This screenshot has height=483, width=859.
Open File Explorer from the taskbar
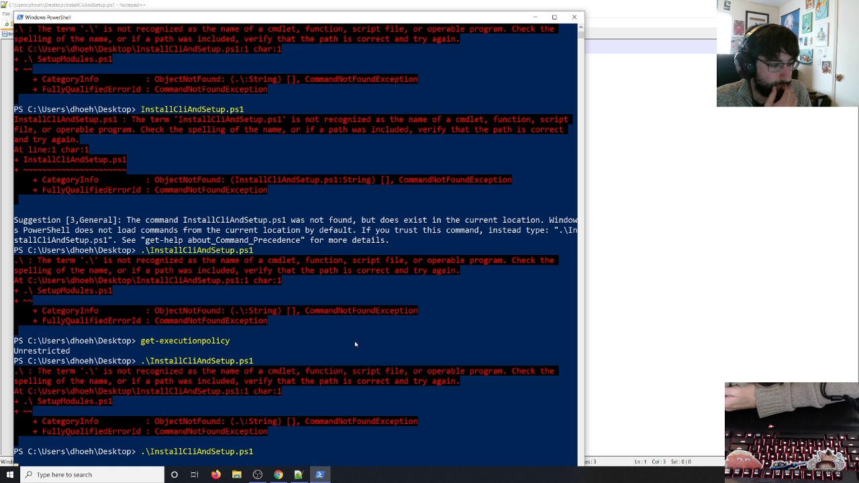(236, 474)
